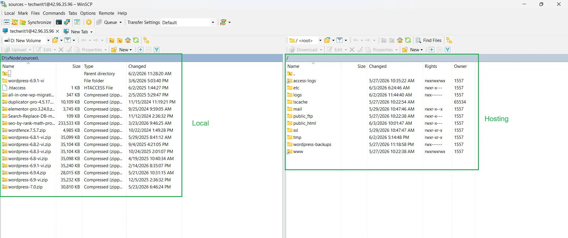Click the local panel Open Directory folder icon
568x238 pixels.
tap(55, 40)
